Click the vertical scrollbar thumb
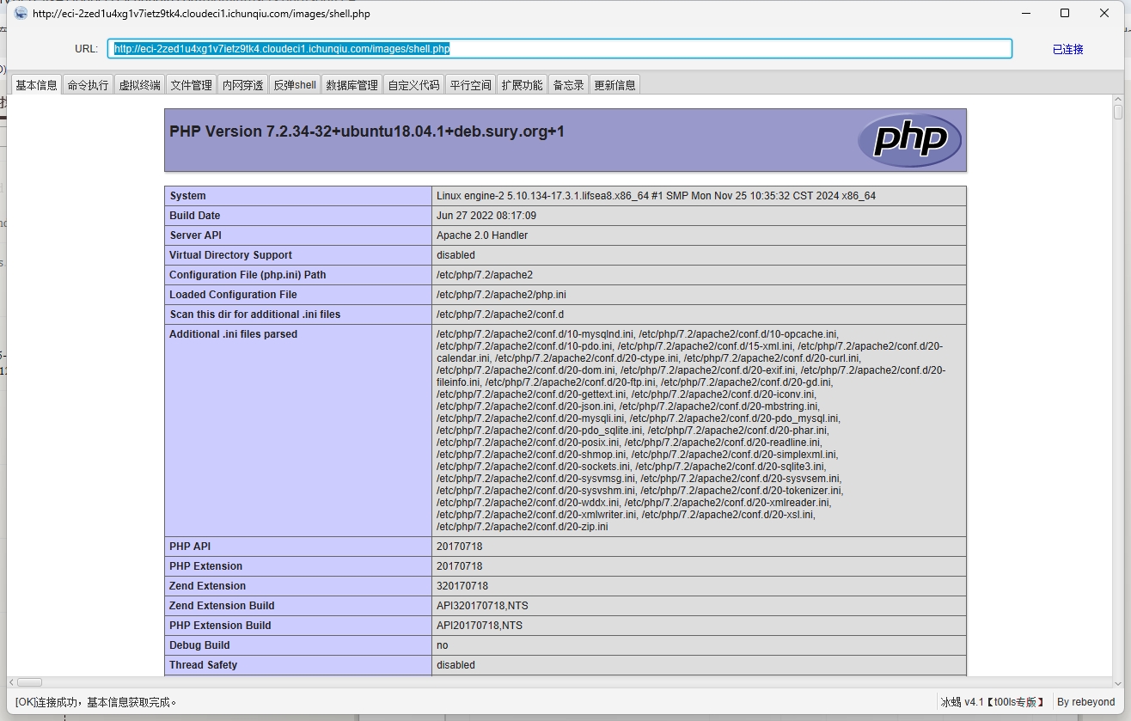 [x=1117, y=113]
